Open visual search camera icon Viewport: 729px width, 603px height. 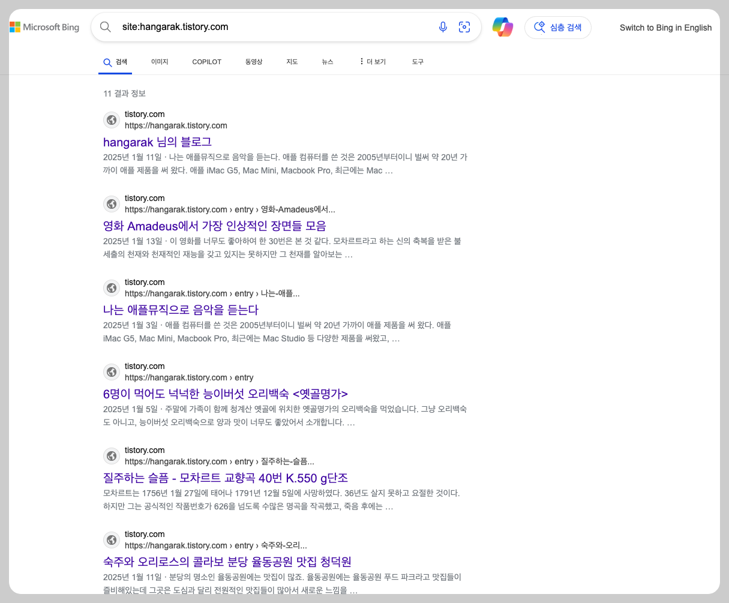pos(464,27)
